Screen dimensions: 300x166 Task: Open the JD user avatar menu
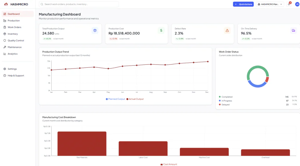tap(297, 4)
